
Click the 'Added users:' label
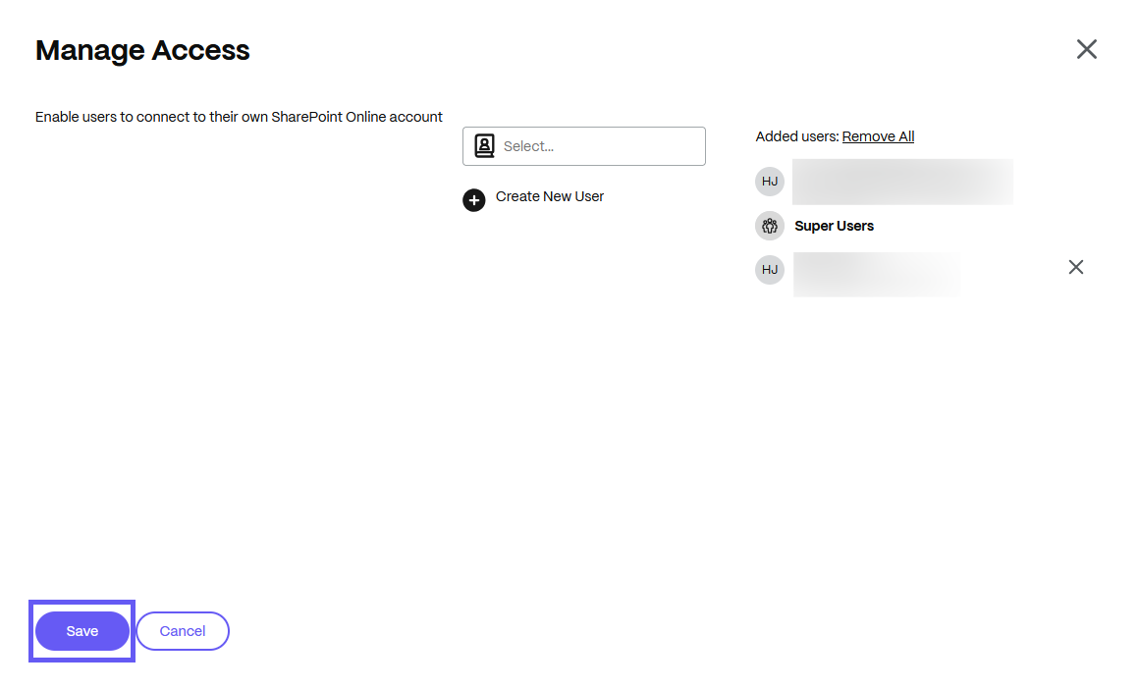[x=797, y=136]
